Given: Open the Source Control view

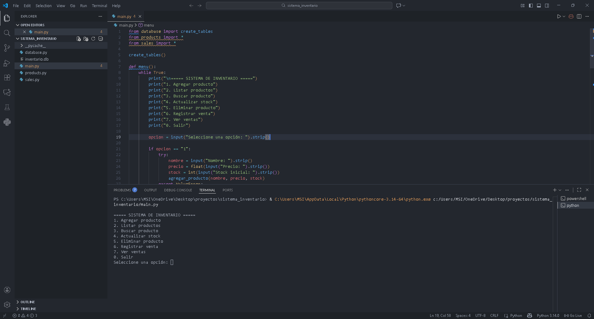Looking at the screenshot, I should tap(7, 48).
